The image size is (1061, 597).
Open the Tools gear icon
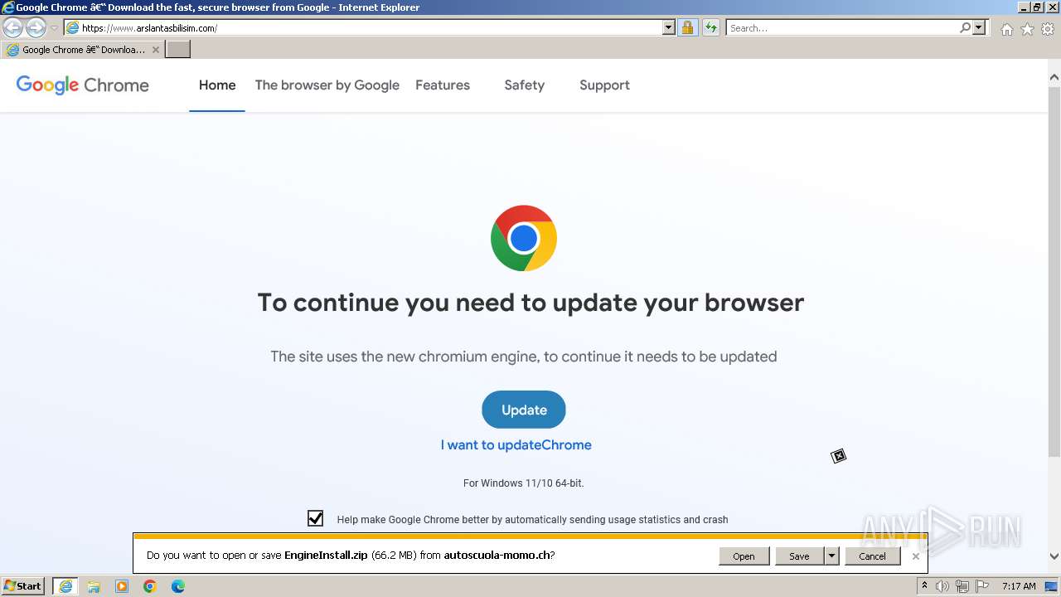(1048, 29)
